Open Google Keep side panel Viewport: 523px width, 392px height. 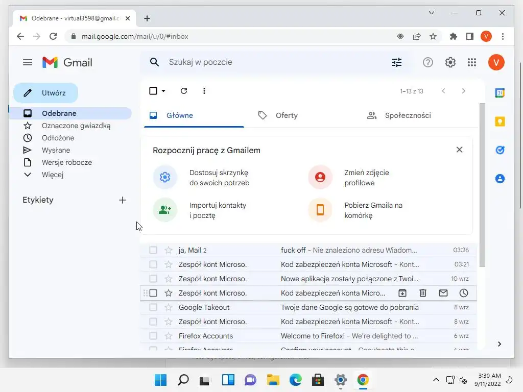pyautogui.click(x=500, y=121)
